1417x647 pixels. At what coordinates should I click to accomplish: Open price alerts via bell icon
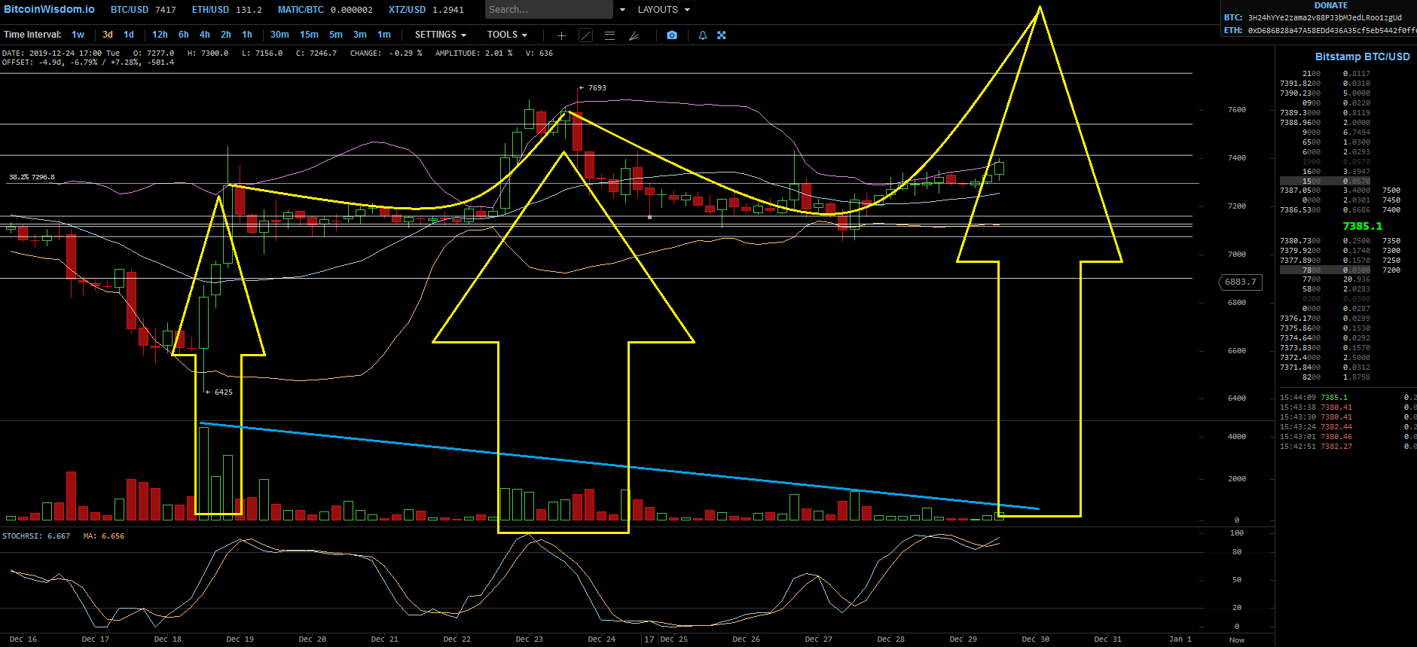point(703,35)
